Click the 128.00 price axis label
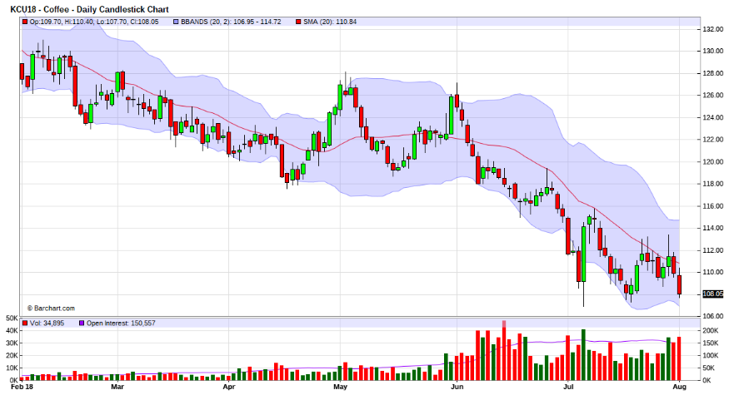Screen dimensions: 729x395 [x=713, y=73]
